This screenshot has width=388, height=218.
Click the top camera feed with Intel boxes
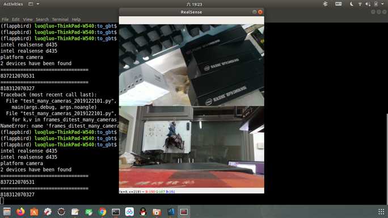click(x=192, y=65)
